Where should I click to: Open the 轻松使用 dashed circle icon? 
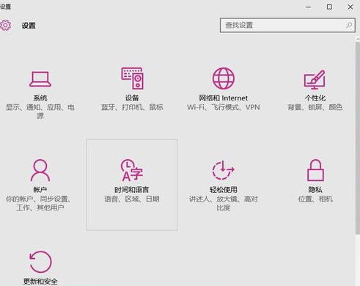[x=223, y=170]
